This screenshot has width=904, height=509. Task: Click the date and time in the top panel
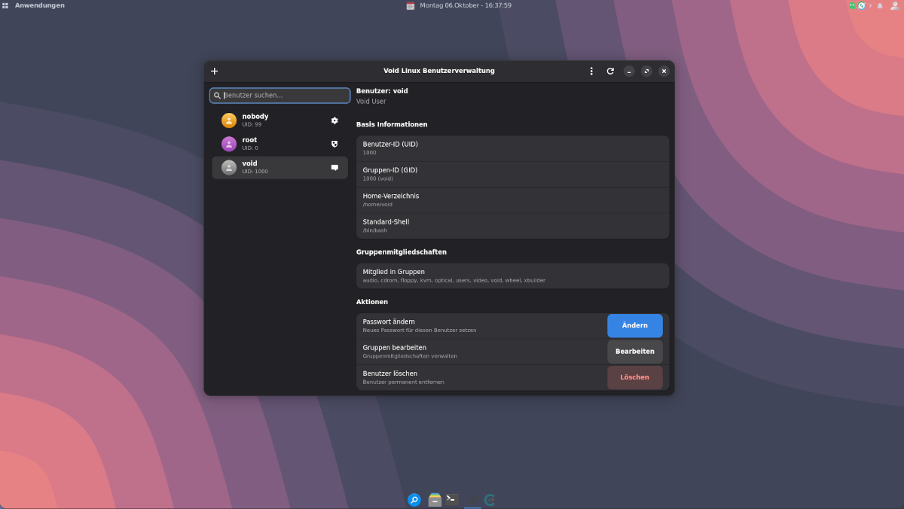click(465, 5)
